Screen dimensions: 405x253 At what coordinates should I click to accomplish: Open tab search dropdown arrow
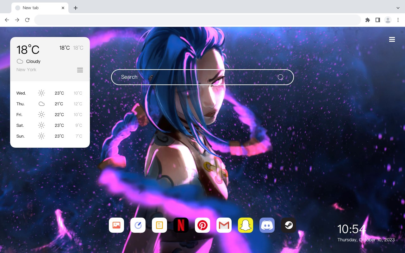pos(398,8)
